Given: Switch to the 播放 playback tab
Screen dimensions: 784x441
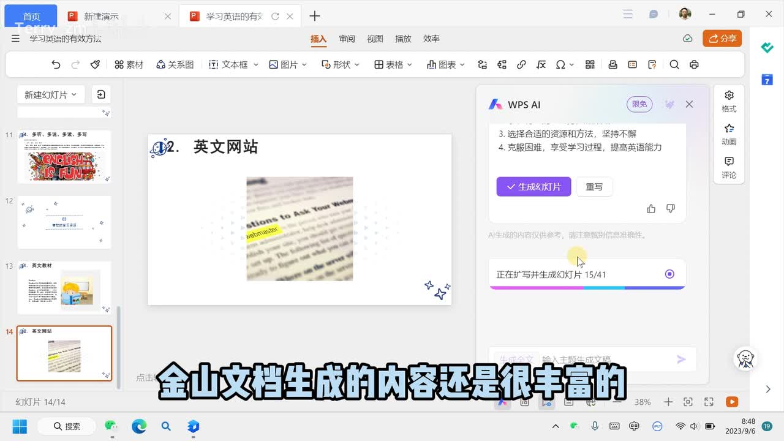Looking at the screenshot, I should click(403, 39).
